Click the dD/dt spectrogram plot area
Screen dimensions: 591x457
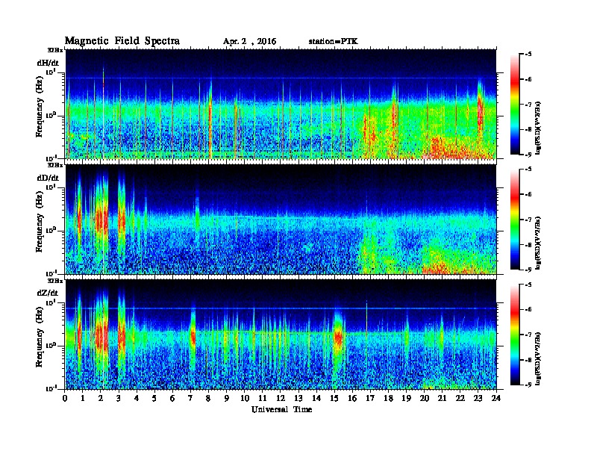coord(281,220)
